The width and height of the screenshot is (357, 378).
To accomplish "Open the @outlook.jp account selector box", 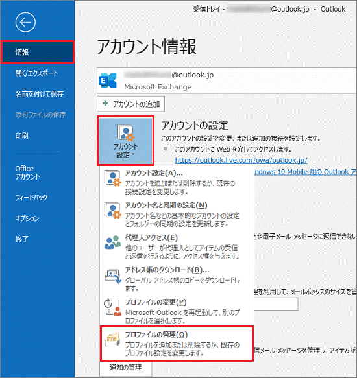I will point(227,80).
